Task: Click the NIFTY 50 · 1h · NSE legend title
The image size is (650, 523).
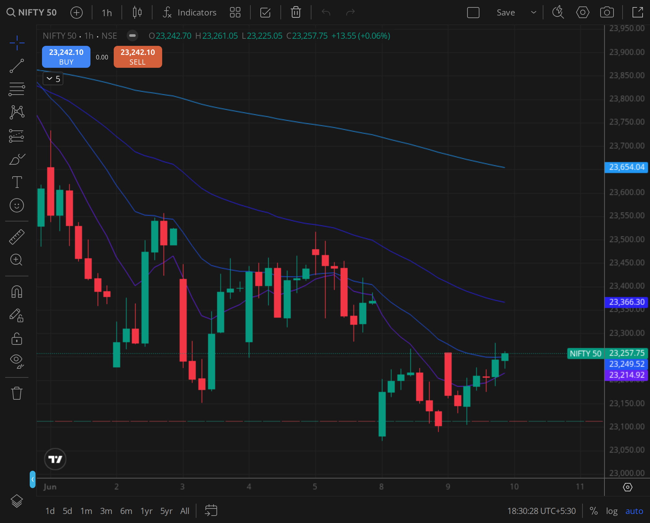Action: [80, 36]
